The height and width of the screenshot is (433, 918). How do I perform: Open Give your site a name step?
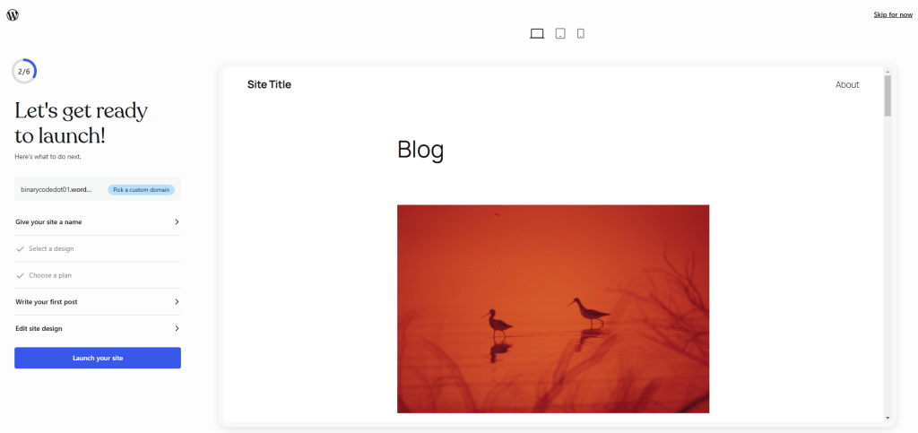[x=98, y=221]
